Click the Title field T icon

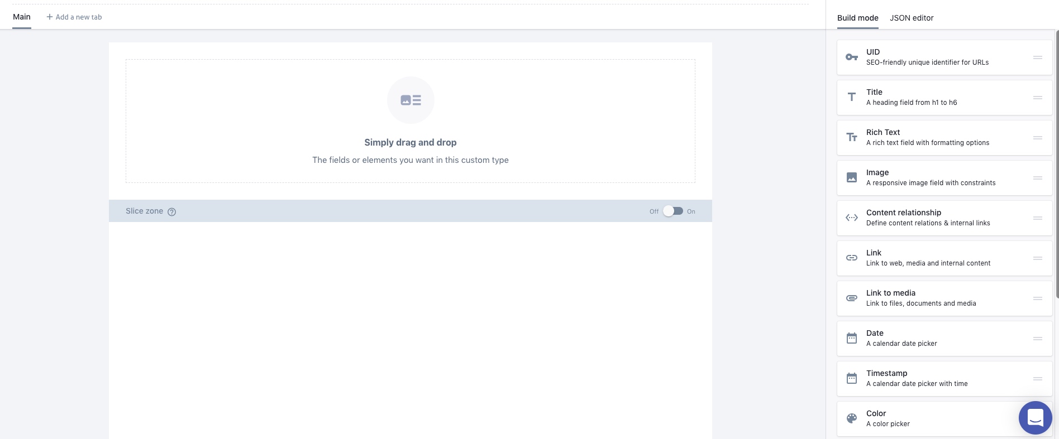coord(852,97)
